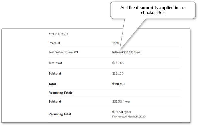199x126 pixels.
Task: Click the 'Recurring Totals' section heading
Action: pos(60,93)
